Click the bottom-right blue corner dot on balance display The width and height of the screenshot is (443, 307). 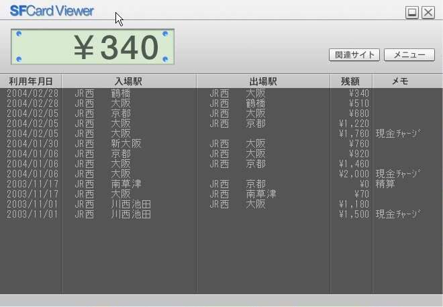tap(166, 60)
